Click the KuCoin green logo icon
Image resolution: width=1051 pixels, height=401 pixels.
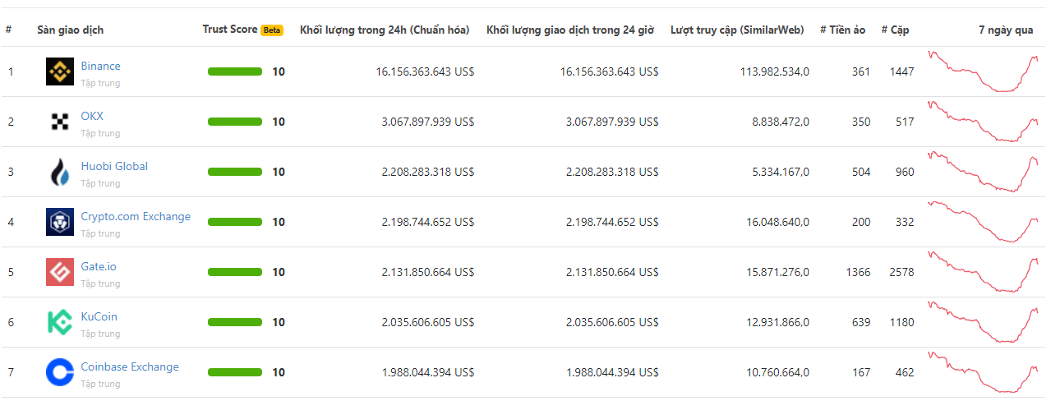(60, 323)
